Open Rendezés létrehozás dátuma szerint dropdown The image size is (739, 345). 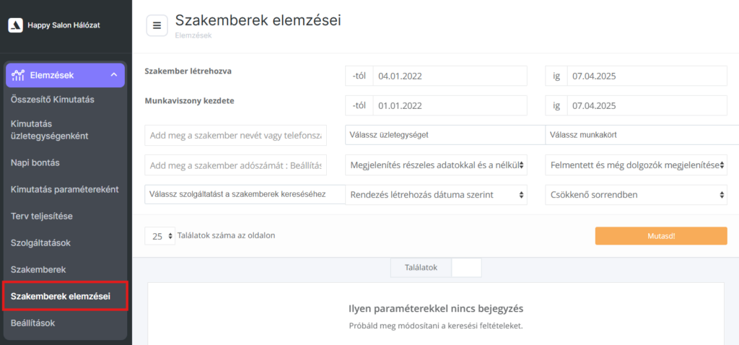[x=436, y=195]
